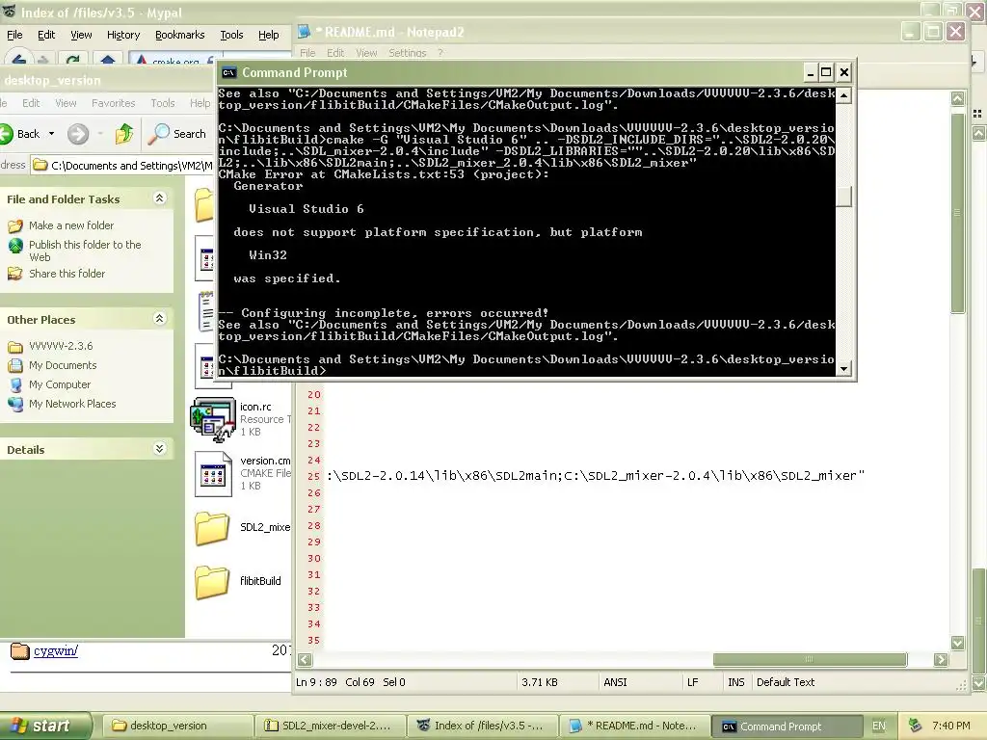987x740 pixels.
Task: Click Notepad2 horizontal scrollbar thumb
Action: coord(810,659)
